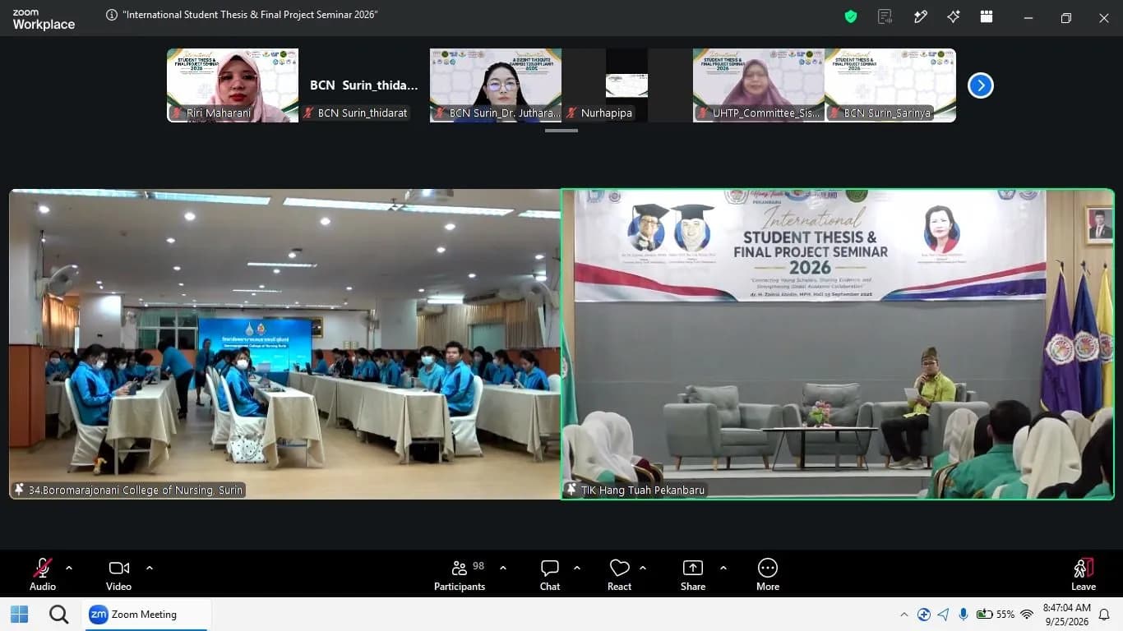Click the Boromarajonani College of Nursing video
The width and height of the screenshot is (1123, 631).
click(284, 344)
